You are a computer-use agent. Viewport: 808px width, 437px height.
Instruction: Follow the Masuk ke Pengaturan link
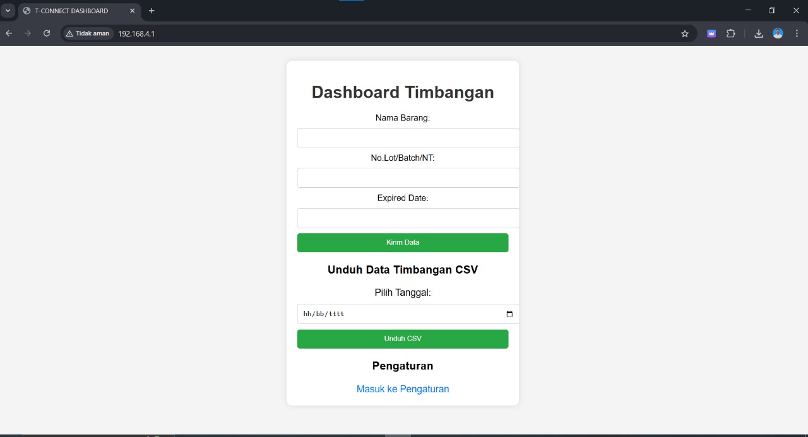pos(403,389)
